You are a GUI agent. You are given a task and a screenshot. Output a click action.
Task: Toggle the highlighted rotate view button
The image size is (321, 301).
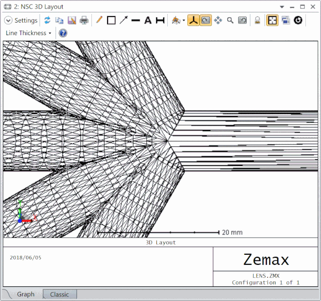click(x=205, y=20)
